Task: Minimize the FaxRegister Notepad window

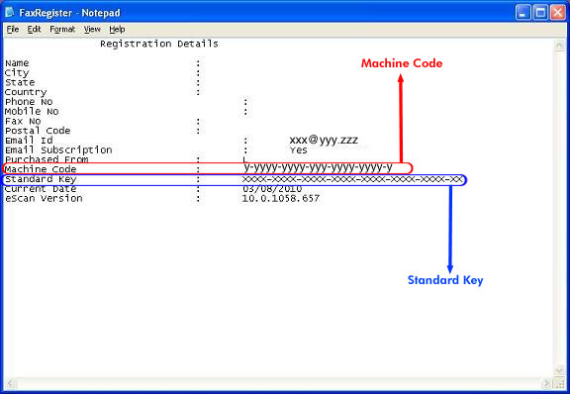Action: 523,13
